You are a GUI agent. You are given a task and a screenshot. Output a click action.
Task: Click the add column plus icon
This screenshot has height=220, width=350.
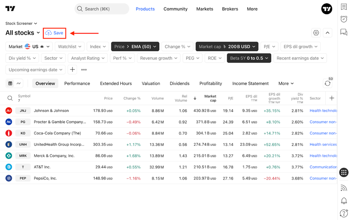pos(332,98)
